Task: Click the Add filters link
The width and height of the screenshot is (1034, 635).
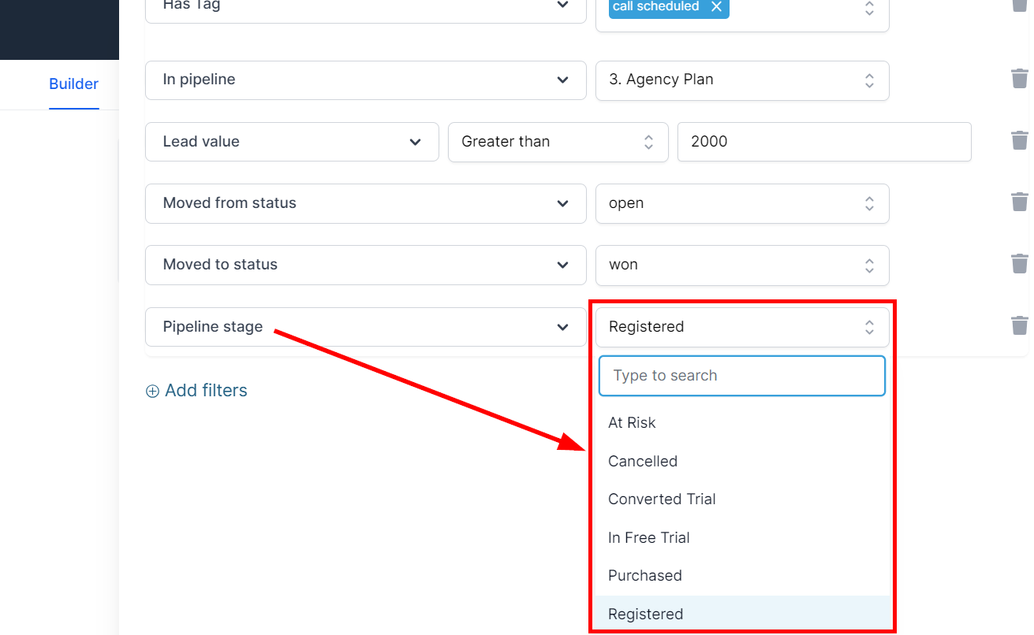Action: tap(205, 391)
